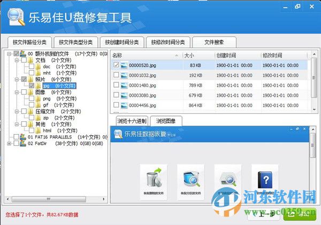Viewport: 321px width, 225px height.
Task: Click folder icon beside png entry
Action: coord(38,99)
